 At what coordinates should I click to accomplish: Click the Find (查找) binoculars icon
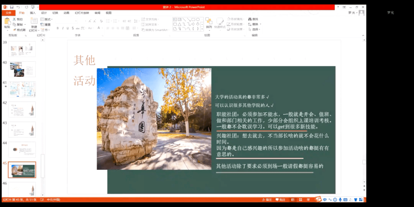pyautogui.click(x=250, y=19)
